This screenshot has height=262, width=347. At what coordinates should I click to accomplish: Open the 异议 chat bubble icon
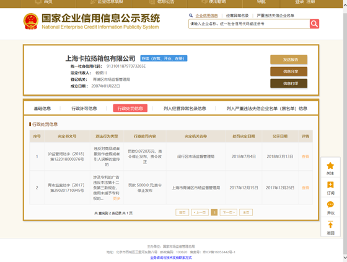click(330, 204)
